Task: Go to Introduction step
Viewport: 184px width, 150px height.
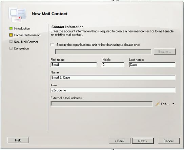Action: 22,28
